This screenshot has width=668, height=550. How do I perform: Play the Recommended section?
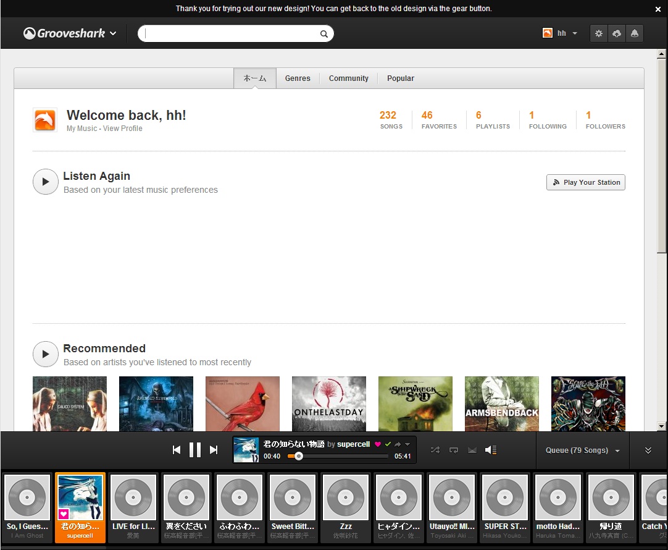click(46, 354)
